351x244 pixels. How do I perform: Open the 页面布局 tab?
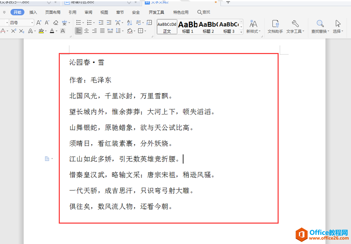(53, 12)
